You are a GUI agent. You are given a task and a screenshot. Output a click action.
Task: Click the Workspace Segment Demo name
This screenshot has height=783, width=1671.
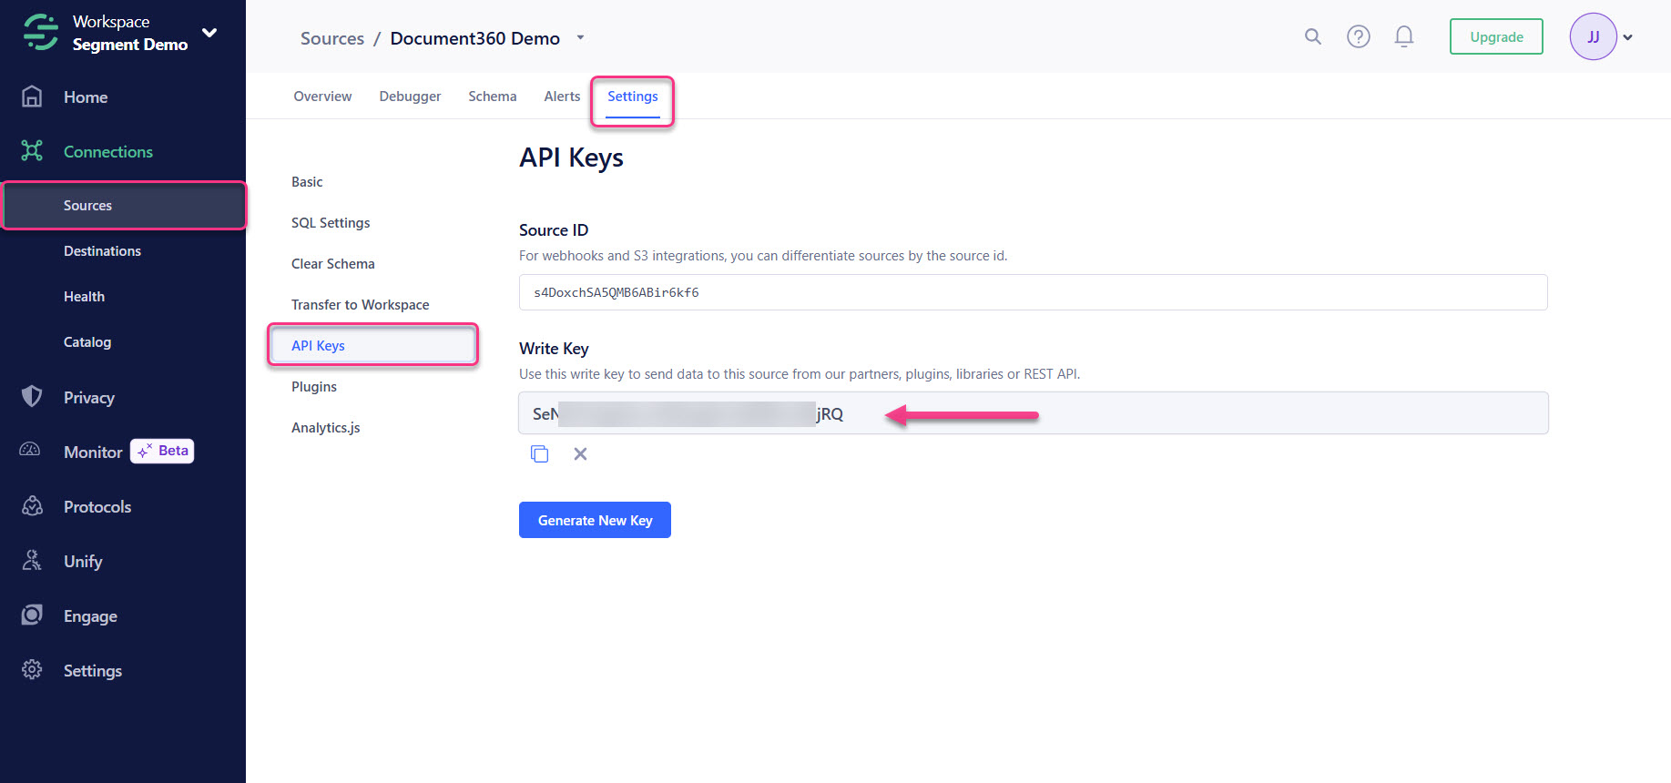click(130, 33)
